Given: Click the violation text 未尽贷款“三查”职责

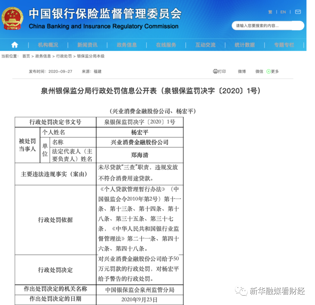Looking at the screenshot, I should coord(123,167).
